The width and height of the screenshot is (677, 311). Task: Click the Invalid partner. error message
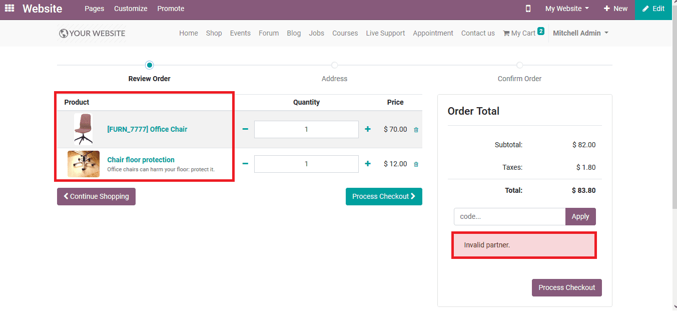(x=524, y=245)
